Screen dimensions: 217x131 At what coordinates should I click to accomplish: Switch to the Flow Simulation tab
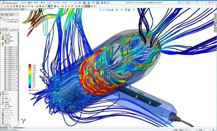tap(31, 9)
